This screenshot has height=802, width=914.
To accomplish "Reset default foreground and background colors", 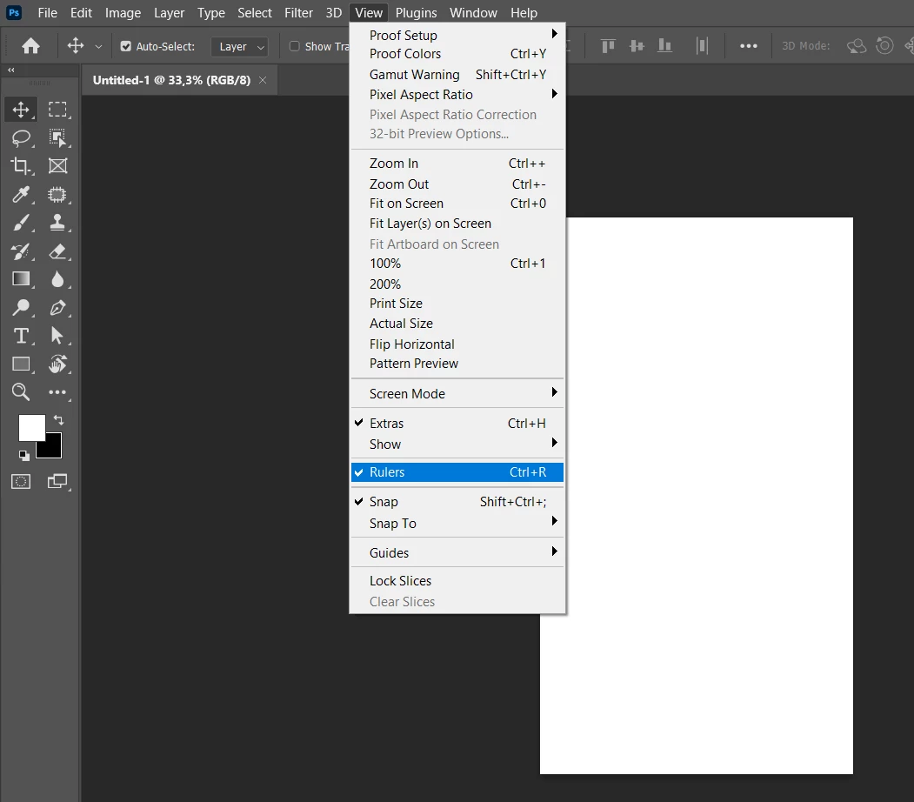I will 23,455.
